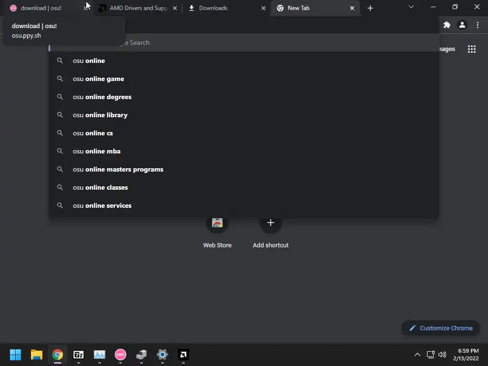Viewport: 488px width, 366px height.
Task: Select the 'osu online game' suggestion
Action: (x=244, y=79)
